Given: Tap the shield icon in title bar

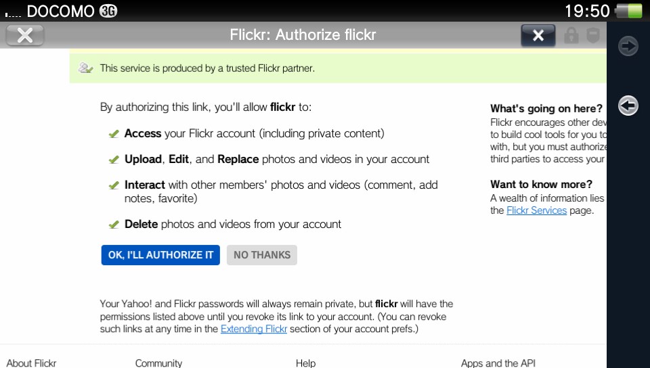Looking at the screenshot, I should pos(593,36).
